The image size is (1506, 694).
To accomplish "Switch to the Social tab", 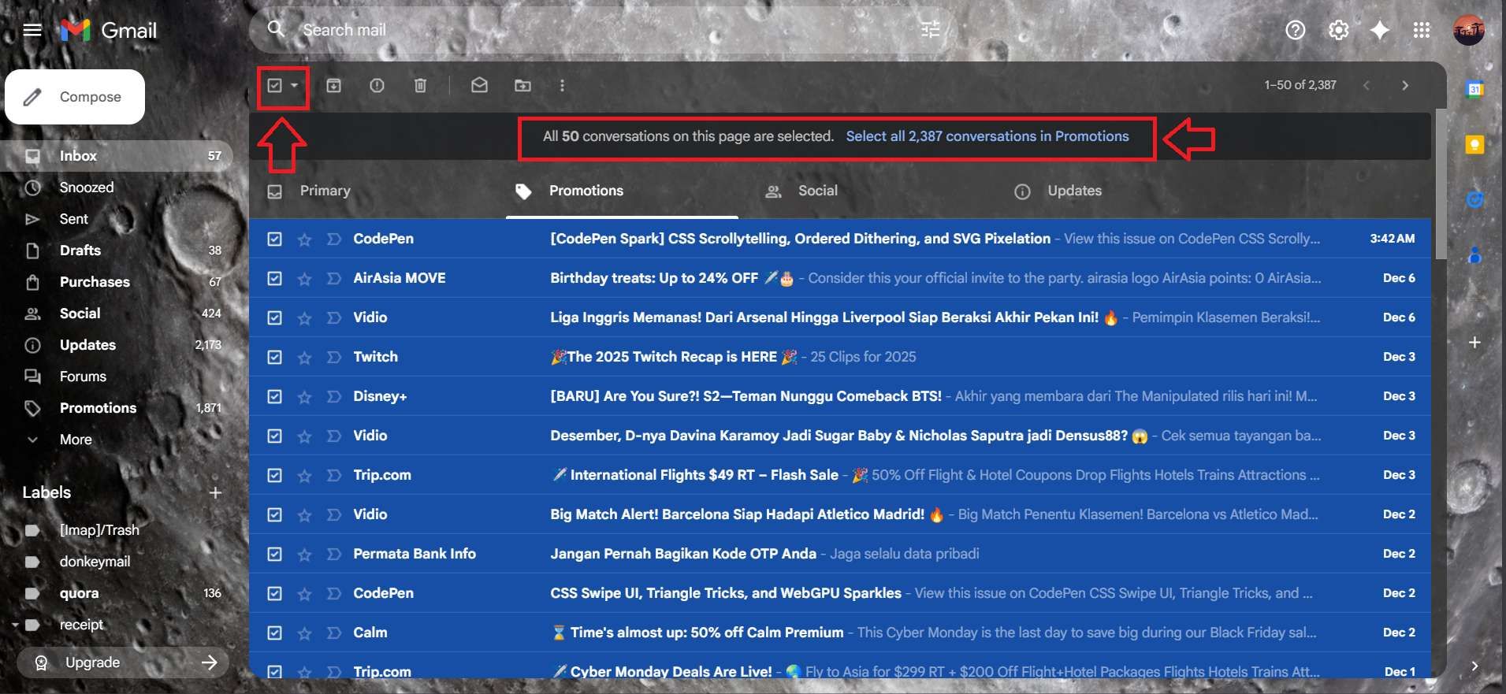I will click(x=817, y=191).
